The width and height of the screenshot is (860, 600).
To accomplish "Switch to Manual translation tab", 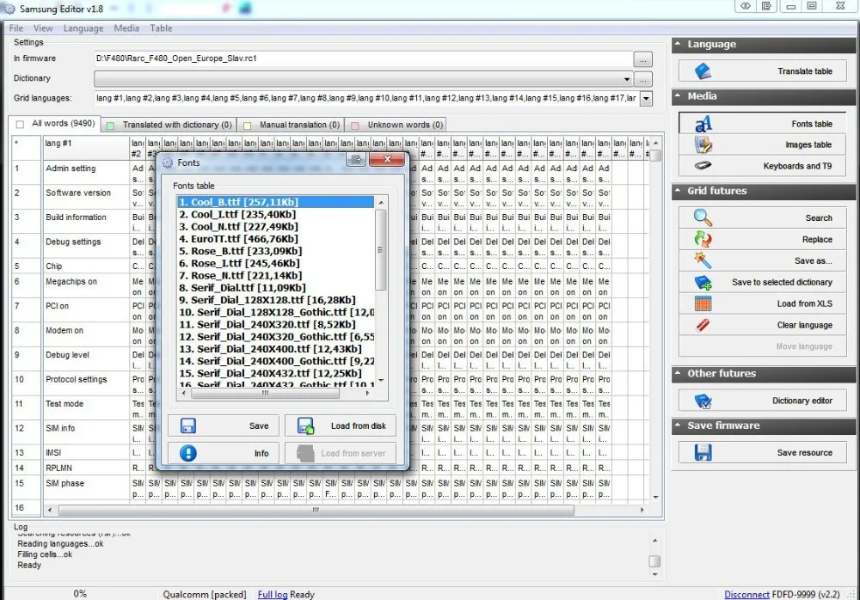I will coord(292,125).
